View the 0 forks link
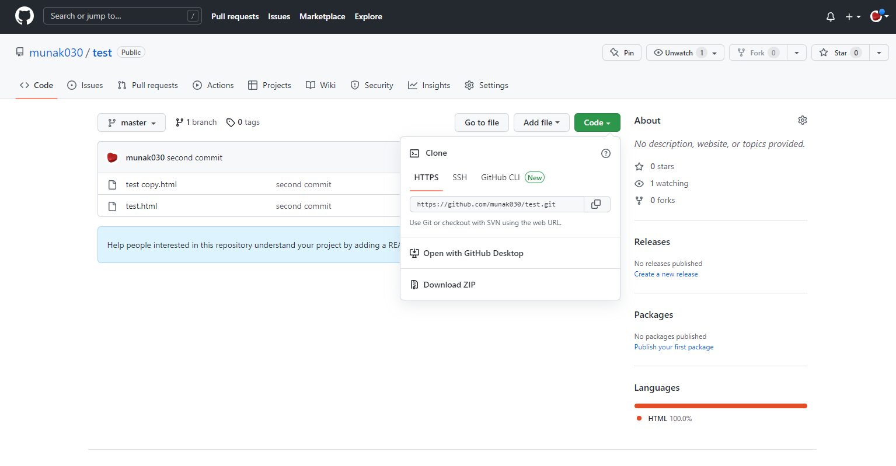The width and height of the screenshot is (896, 466). click(655, 200)
